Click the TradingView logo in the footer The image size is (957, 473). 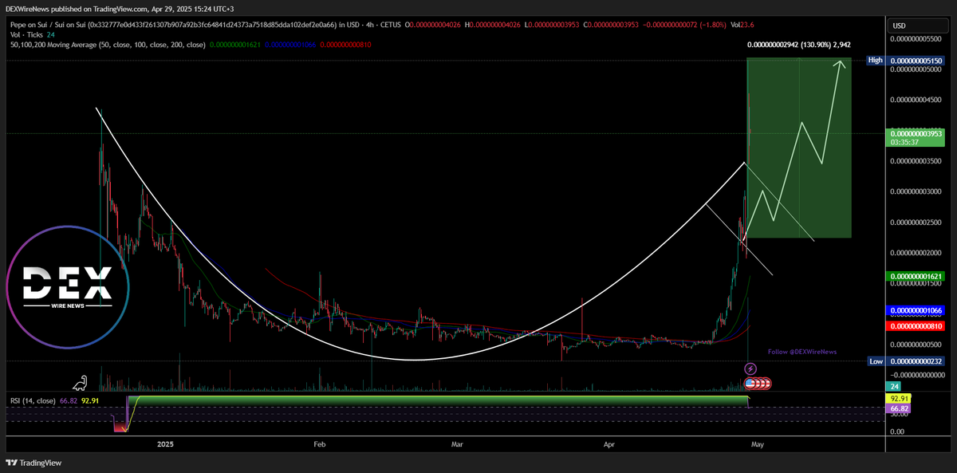click(34, 463)
